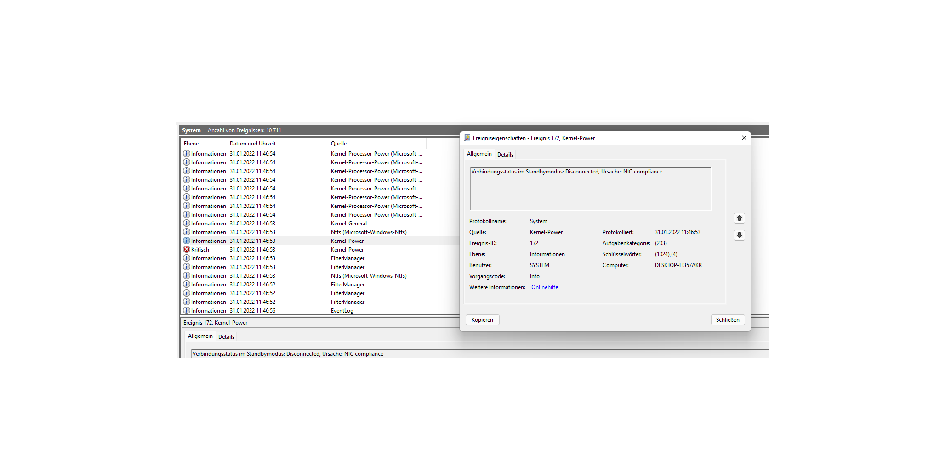Click the down arrow for next event
The image size is (945, 470).
point(739,235)
